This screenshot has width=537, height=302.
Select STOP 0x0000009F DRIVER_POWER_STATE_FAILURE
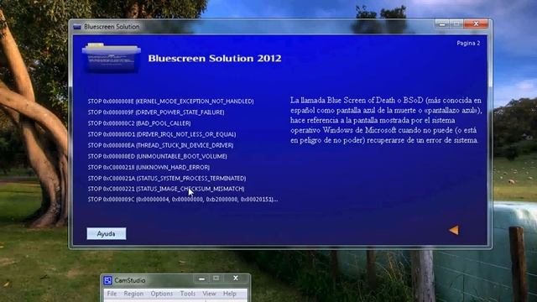point(156,112)
